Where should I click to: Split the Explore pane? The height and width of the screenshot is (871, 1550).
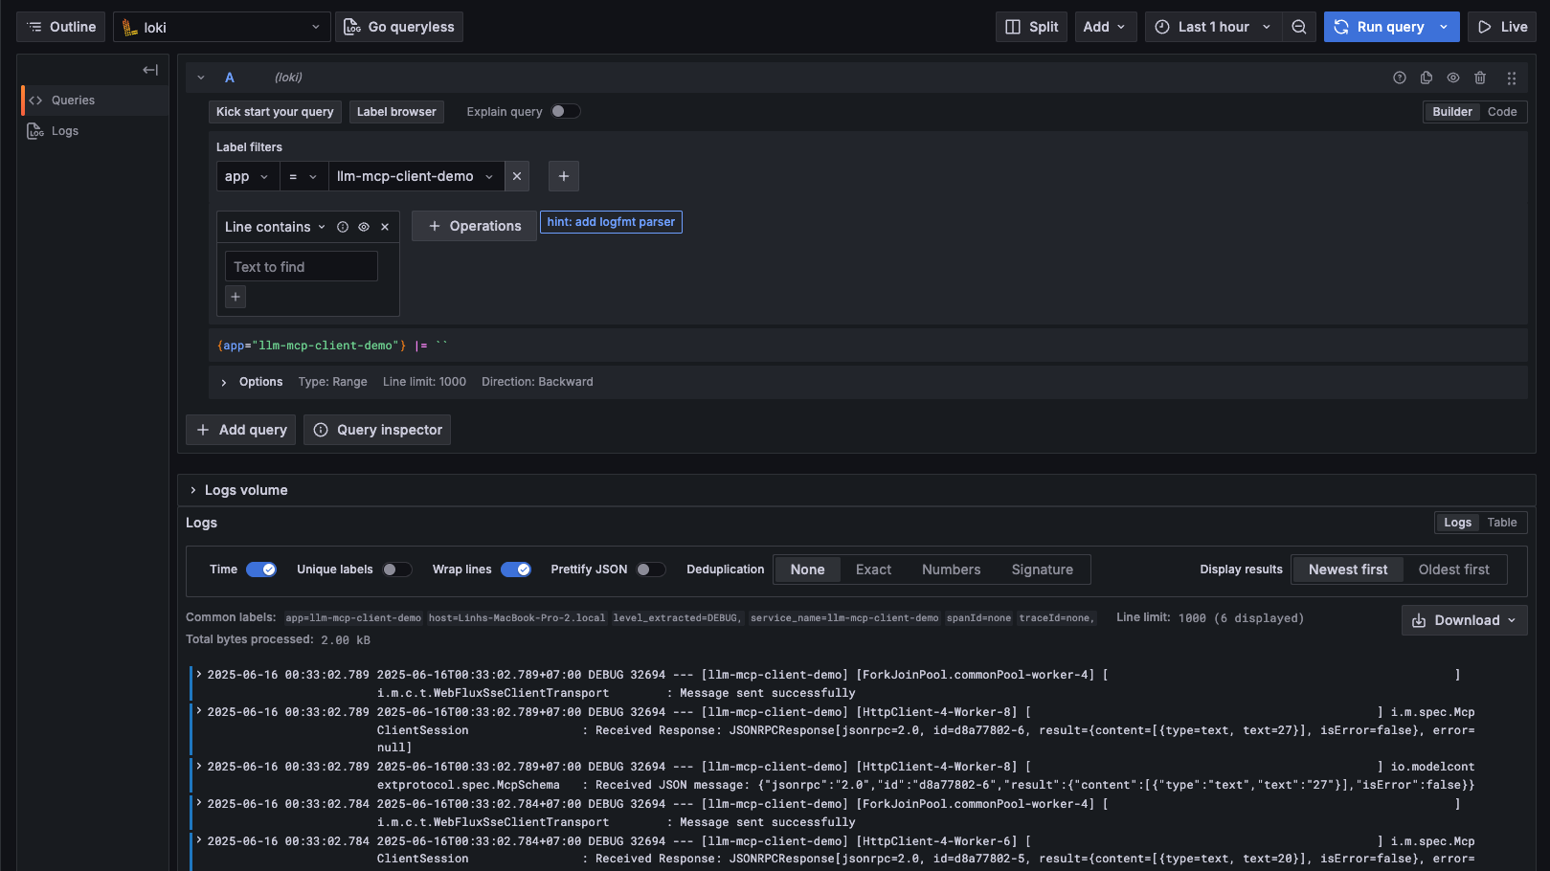click(x=1032, y=27)
